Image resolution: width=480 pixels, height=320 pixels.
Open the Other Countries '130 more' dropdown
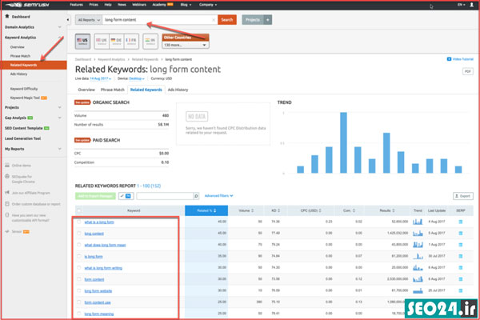coord(186,45)
